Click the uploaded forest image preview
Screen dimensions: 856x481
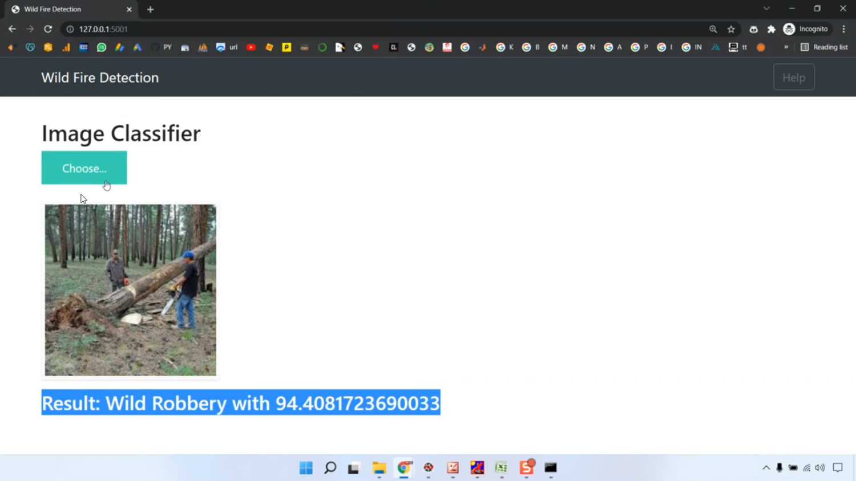[131, 290]
